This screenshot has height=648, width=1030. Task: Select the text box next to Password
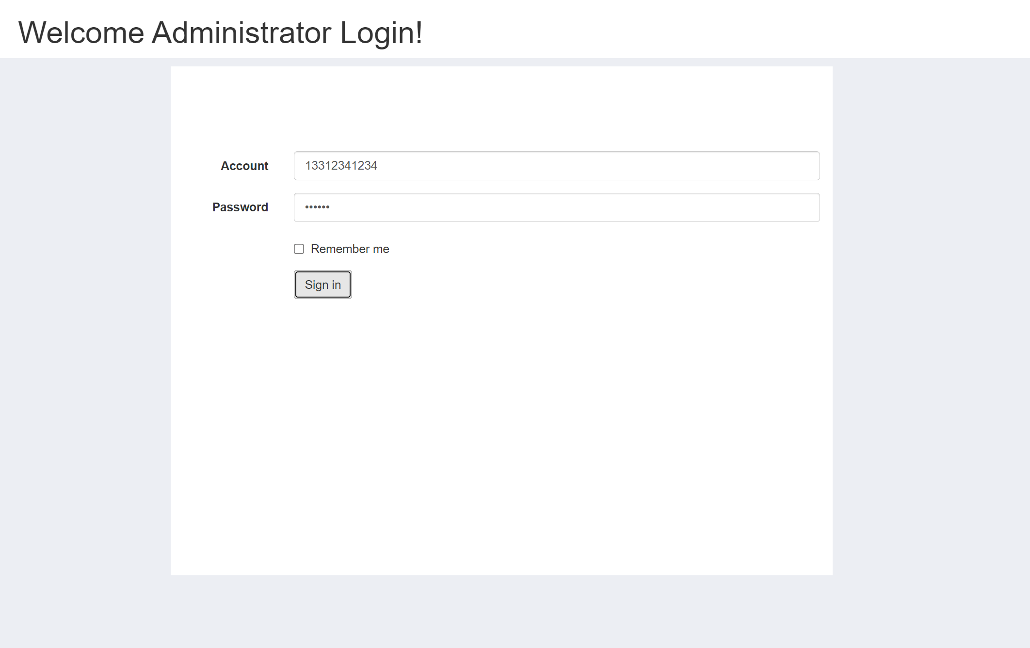point(556,207)
